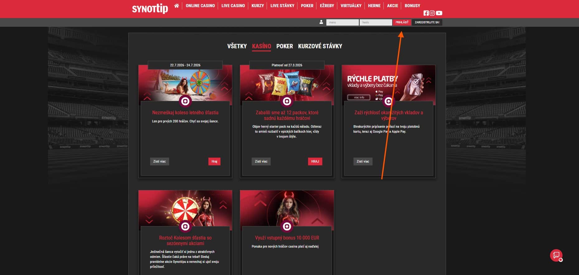
Task: Open the Virtuálky section
Action: pos(351,6)
